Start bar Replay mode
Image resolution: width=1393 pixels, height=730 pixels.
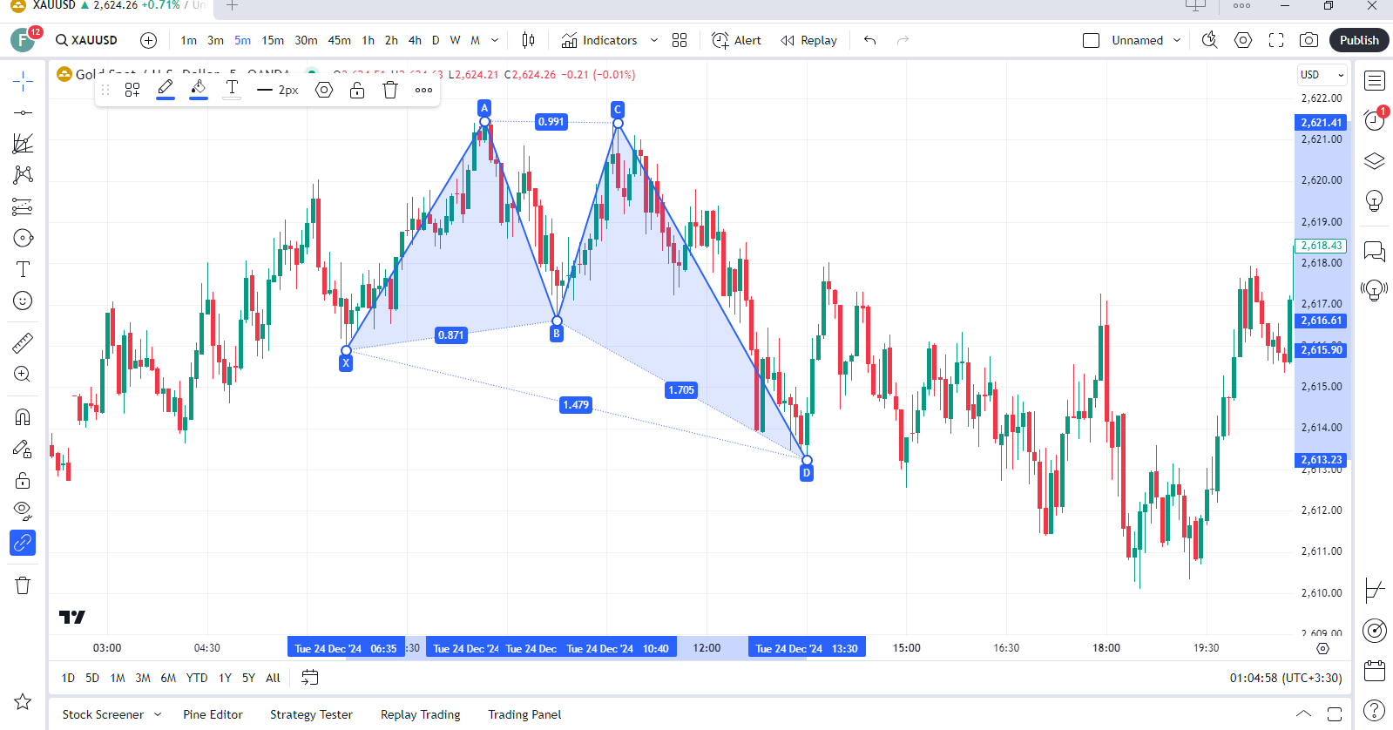pos(808,40)
